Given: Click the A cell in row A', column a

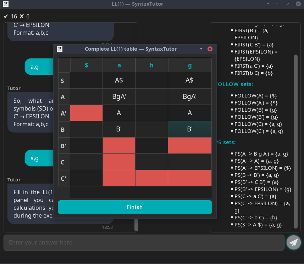Looking at the screenshot, I should (119, 113).
